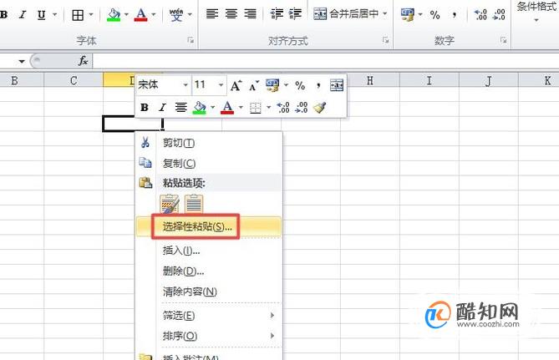This screenshot has height=360, width=559.
Task: Align text right in the ribbon
Action: click(251, 14)
